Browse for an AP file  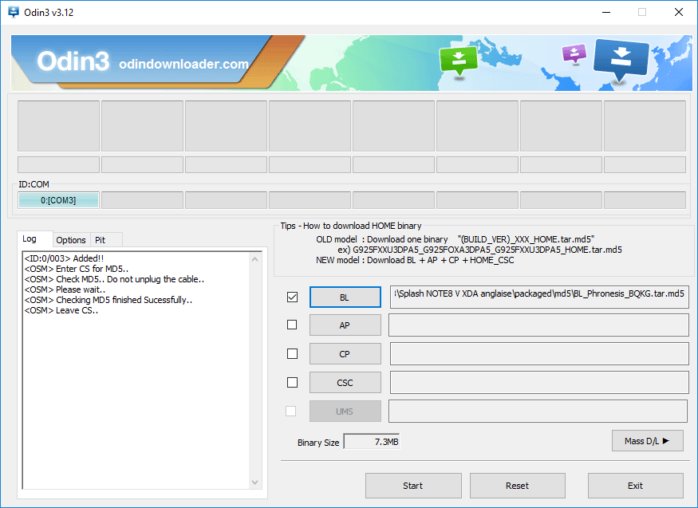345,325
